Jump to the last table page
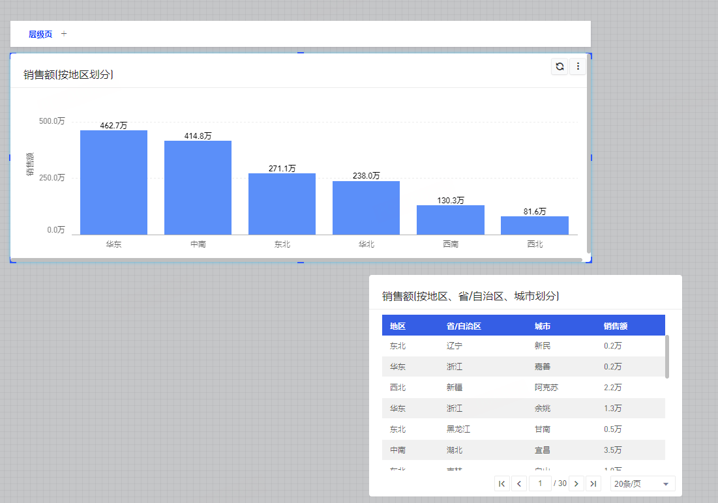 tap(593, 483)
